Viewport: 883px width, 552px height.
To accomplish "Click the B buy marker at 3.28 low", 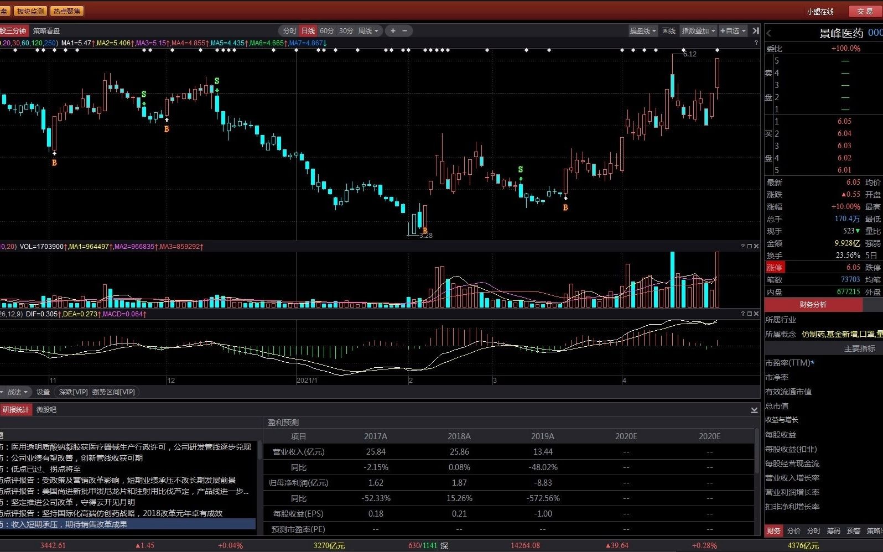I will pos(425,231).
